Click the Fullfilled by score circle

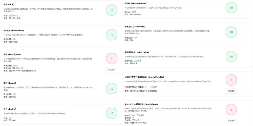[x=231, y=32]
